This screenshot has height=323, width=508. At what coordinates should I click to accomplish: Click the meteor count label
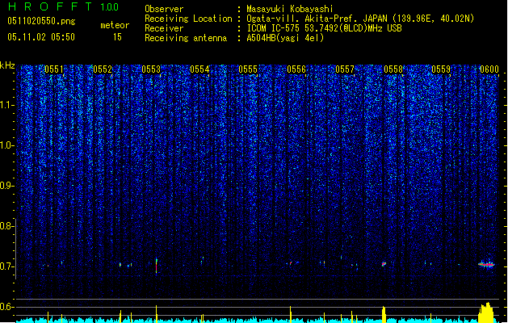(115, 25)
